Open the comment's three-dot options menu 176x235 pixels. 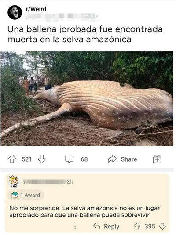coord(75,226)
